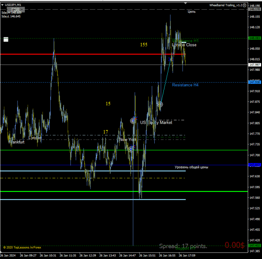
Task: Open the dropdown triangle beside USDJPY,M1
Action: 3,5
